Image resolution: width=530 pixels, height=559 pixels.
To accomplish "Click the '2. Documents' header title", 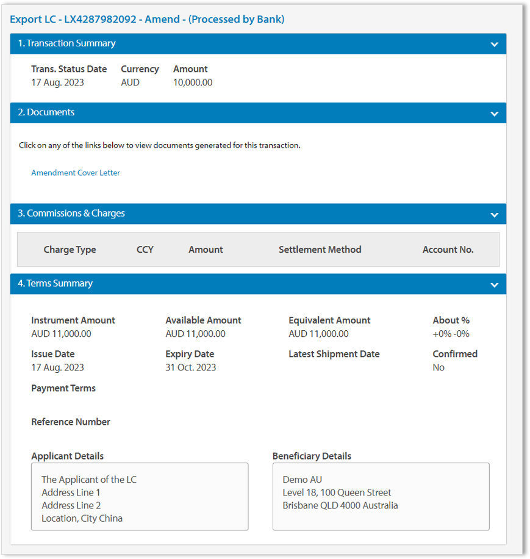I will (46, 112).
